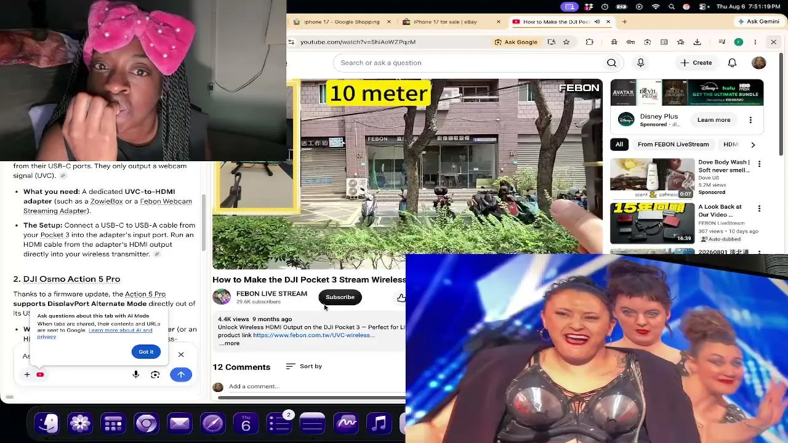Click the AI Mode microphone icon
Screen dimensions: 788x443
[136, 375]
